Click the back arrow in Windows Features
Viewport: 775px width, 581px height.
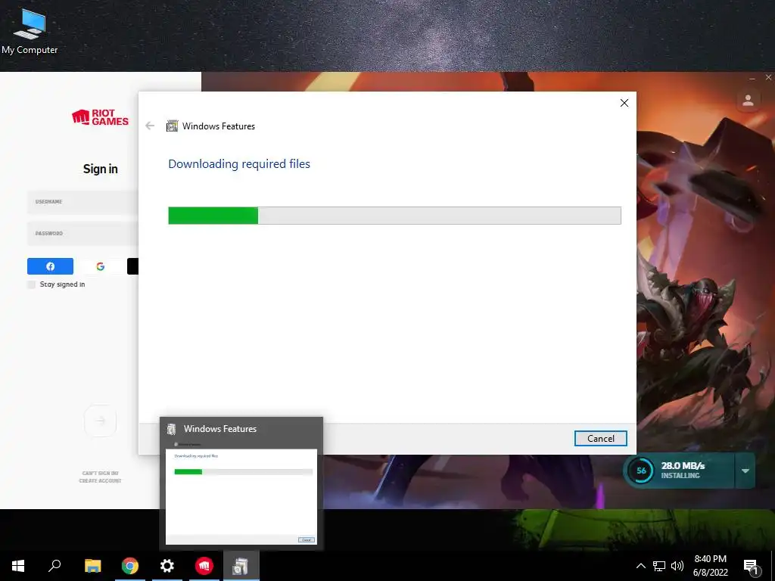(150, 126)
